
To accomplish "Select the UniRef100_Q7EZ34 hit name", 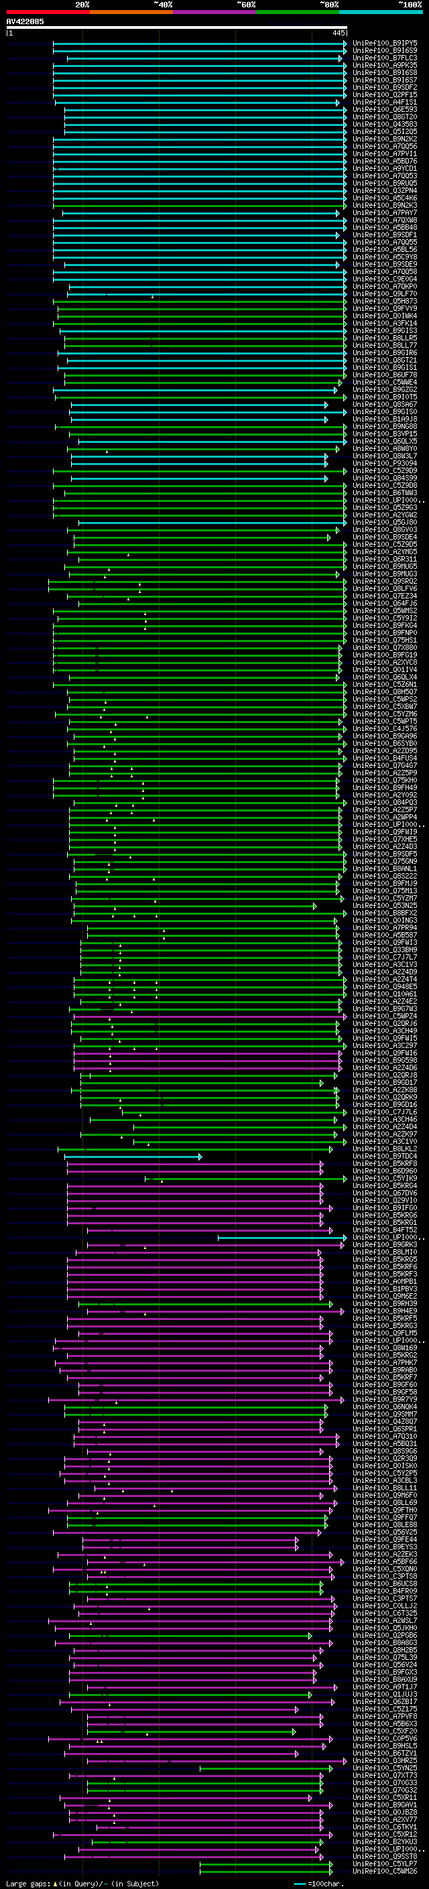I will click(x=385, y=596).
